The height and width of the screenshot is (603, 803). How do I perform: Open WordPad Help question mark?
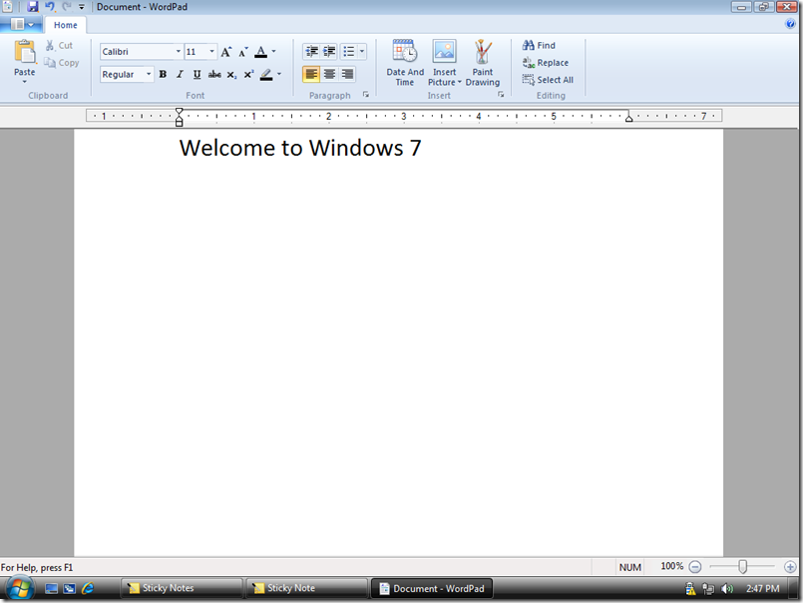[790, 24]
